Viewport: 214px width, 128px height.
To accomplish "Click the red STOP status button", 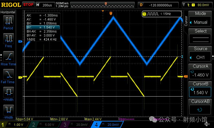I will click(x=28, y=5).
